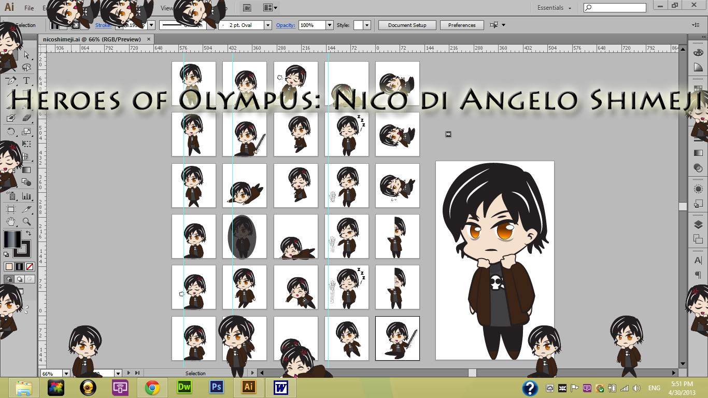Select the Scale tool
This screenshot has width=708, height=398.
(x=27, y=132)
